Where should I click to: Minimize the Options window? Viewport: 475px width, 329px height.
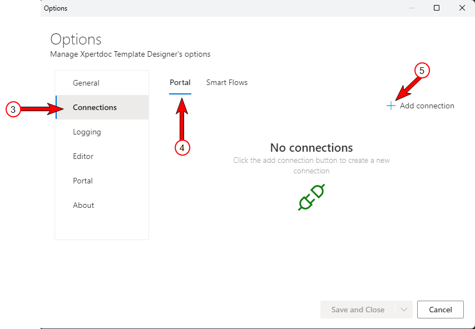[412, 8]
